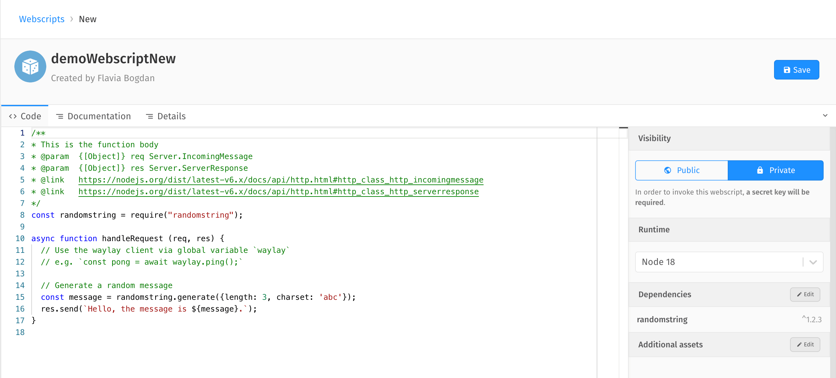The width and height of the screenshot is (836, 378).
Task: Click the Save button icon
Action: 788,70
